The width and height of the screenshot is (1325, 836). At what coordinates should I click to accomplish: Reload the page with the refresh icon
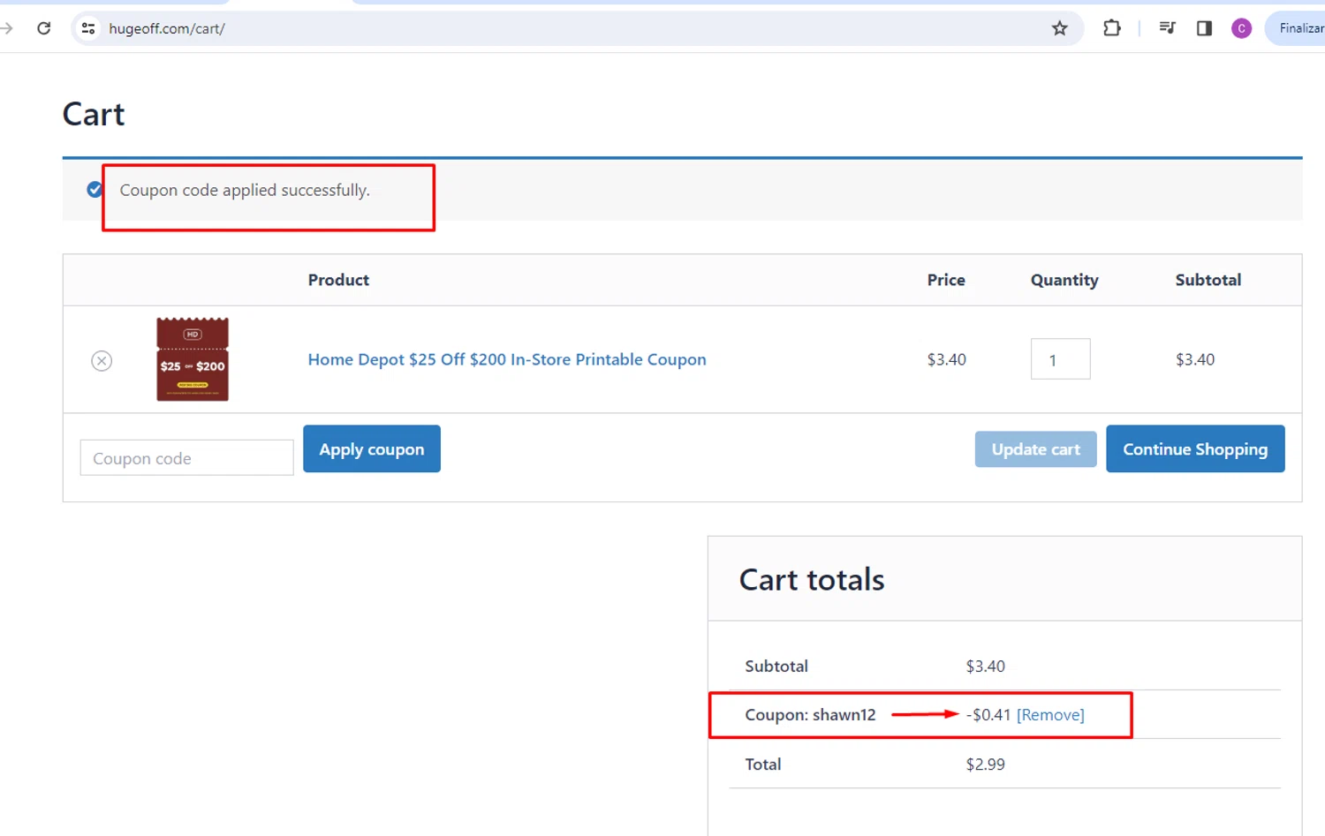click(x=44, y=28)
